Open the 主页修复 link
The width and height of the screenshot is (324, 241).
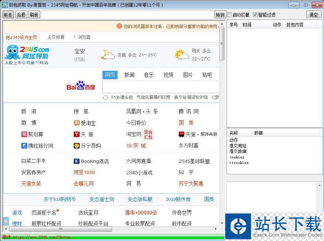56,37
